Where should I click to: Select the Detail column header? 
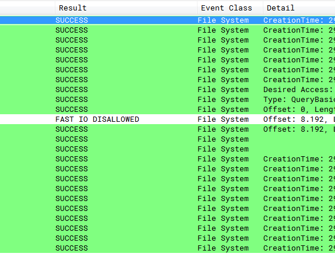[299, 8]
